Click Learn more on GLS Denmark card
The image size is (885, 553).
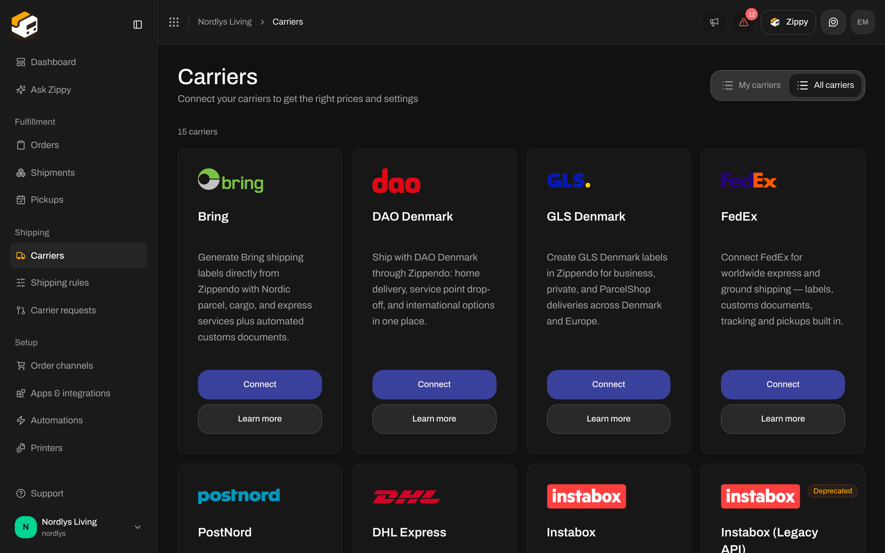click(608, 419)
